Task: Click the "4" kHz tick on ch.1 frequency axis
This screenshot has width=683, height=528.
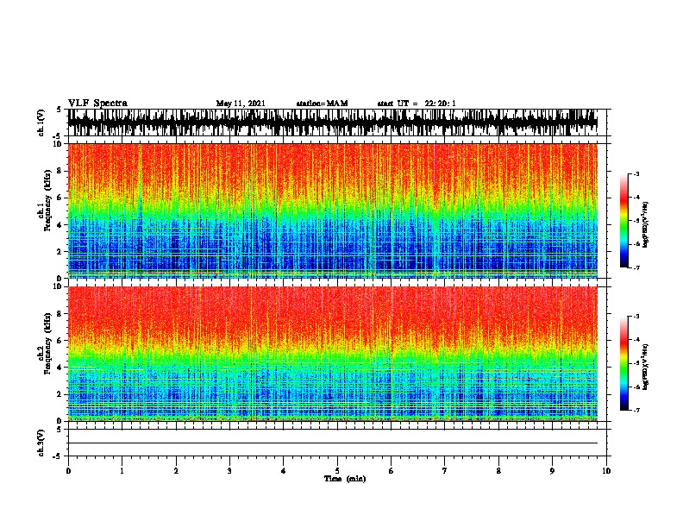Action: pyautogui.click(x=60, y=225)
